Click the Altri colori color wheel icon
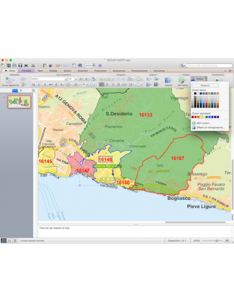The image size is (234, 302). [194, 123]
